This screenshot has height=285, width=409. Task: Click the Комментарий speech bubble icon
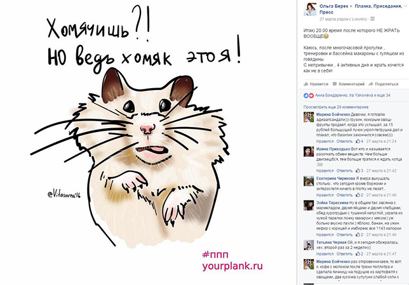335,84
